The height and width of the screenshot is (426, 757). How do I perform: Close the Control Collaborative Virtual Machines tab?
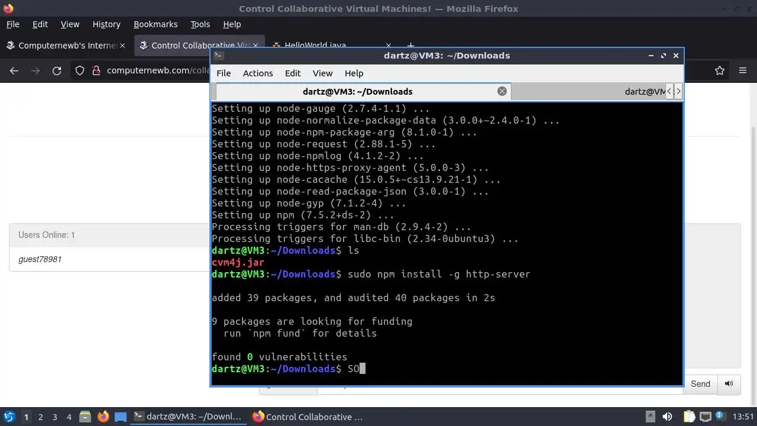coord(255,46)
